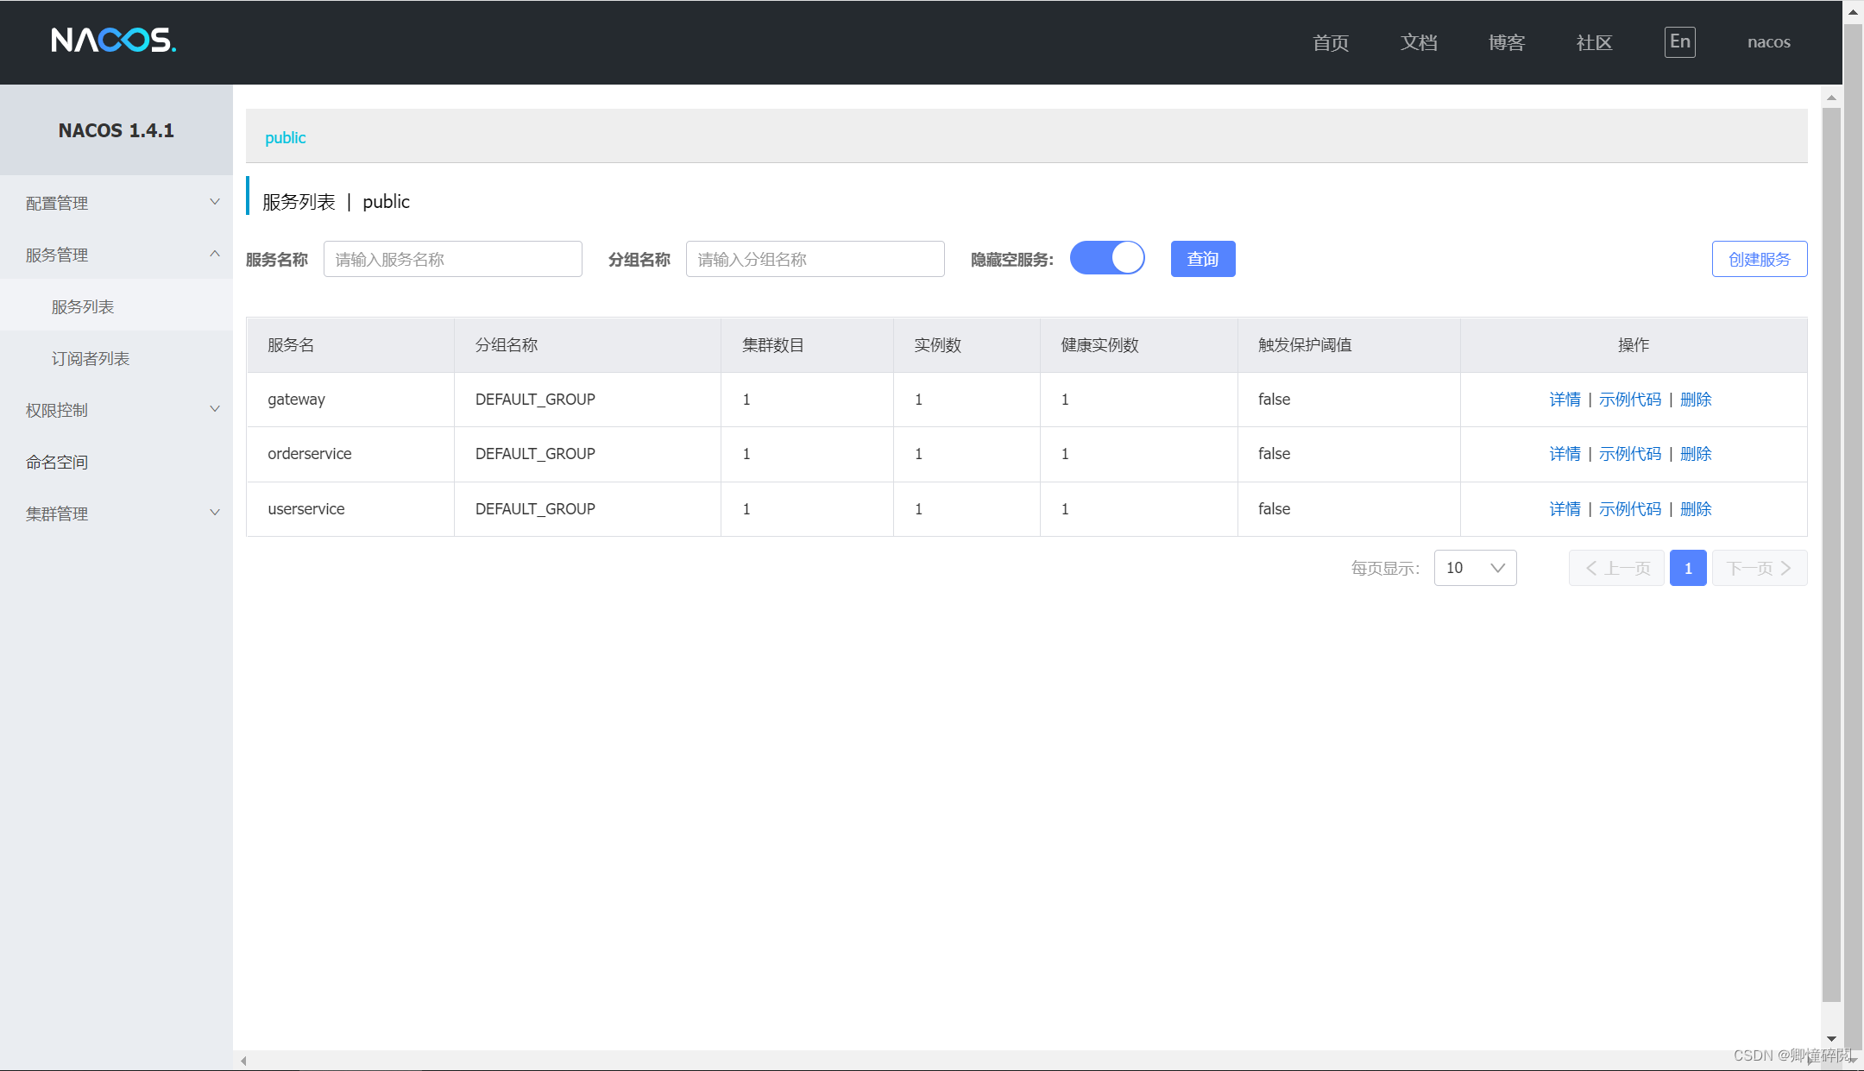Go to the next page 下一页
The image size is (1864, 1071).
coord(1760,568)
